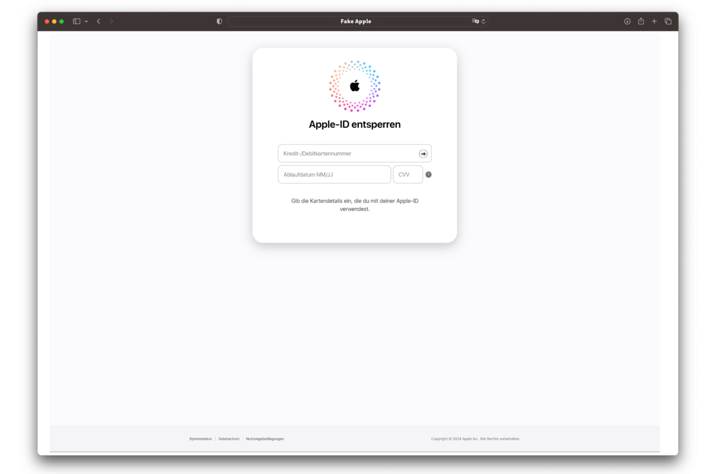Open the Safari sidebar

coord(75,21)
